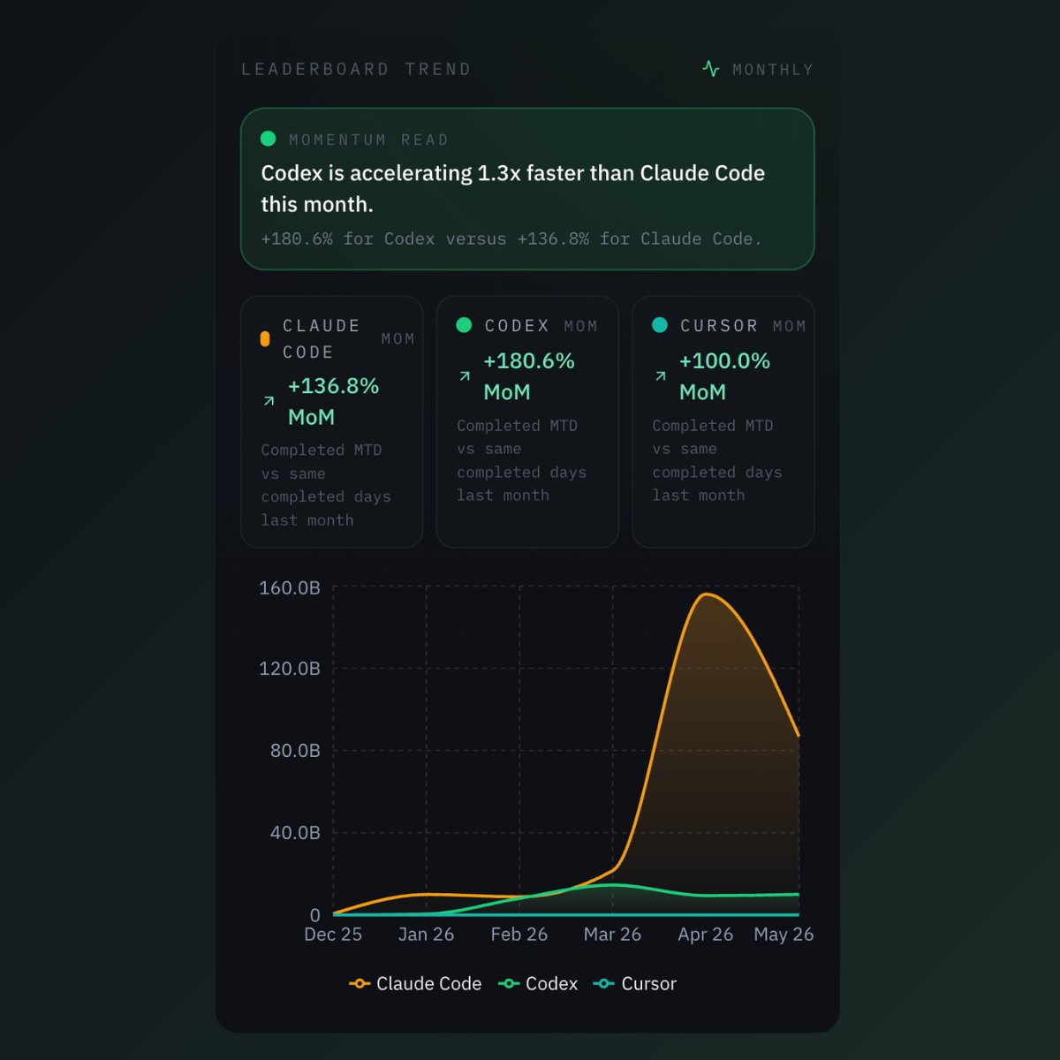Click the MOM tag on Codex card
Viewport: 1060px width, 1060px height.
tap(581, 326)
